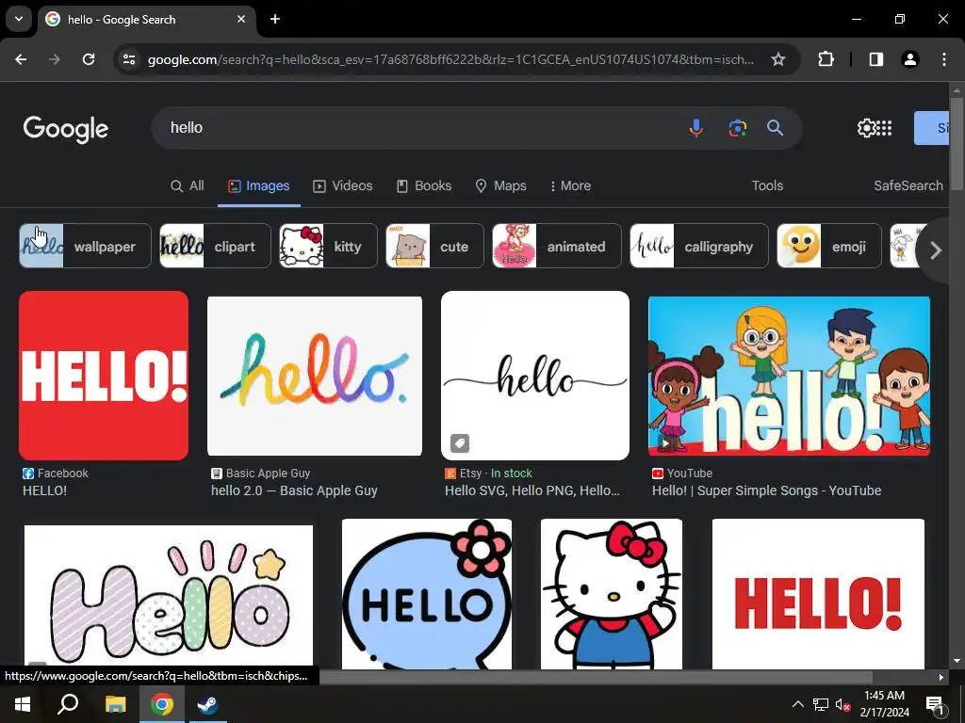Click the muted volume tray icon
This screenshot has height=723, width=965.
point(842,704)
